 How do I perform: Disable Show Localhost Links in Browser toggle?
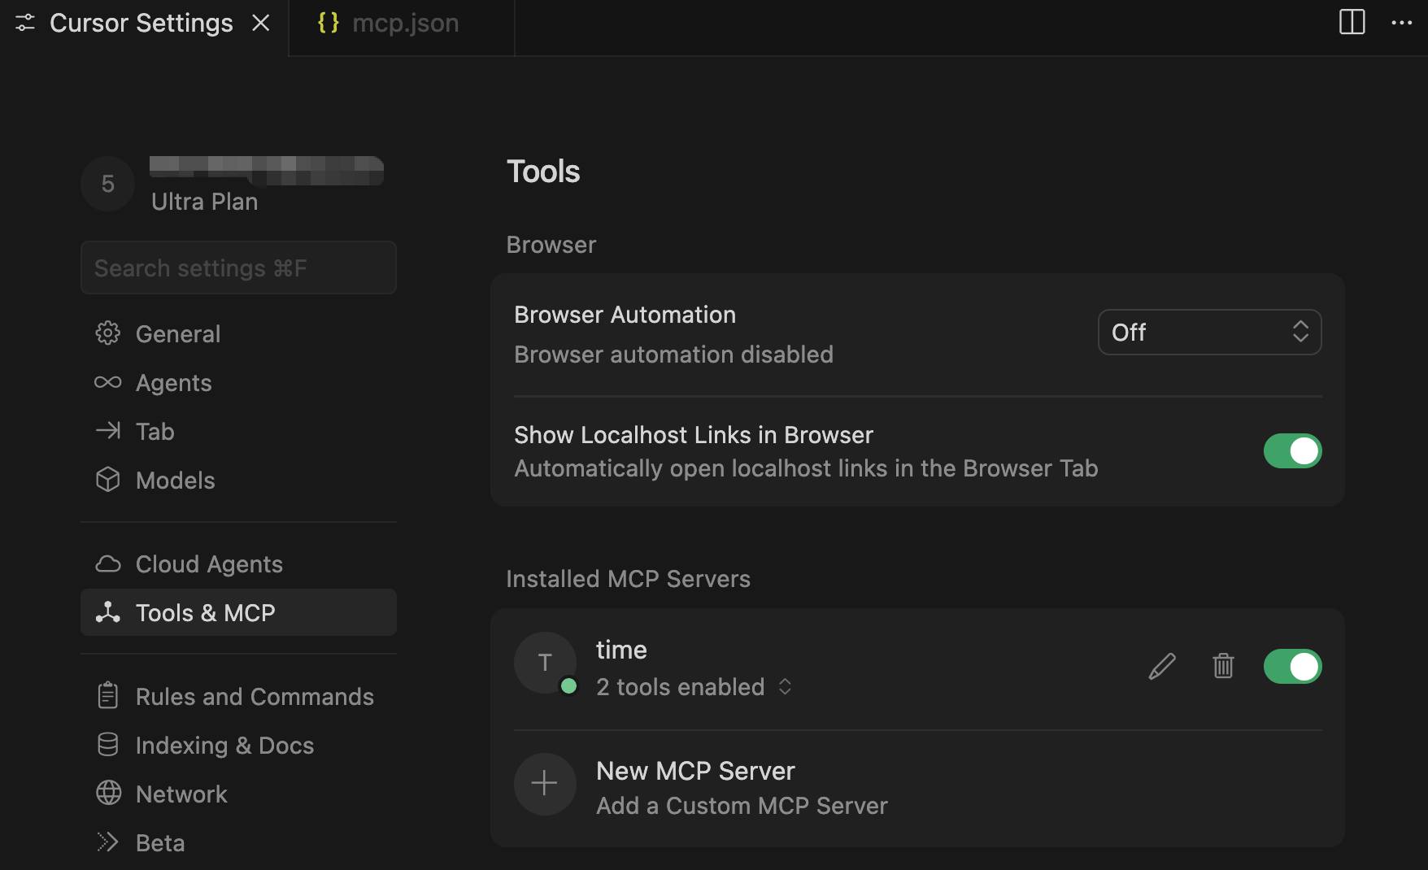(1291, 451)
